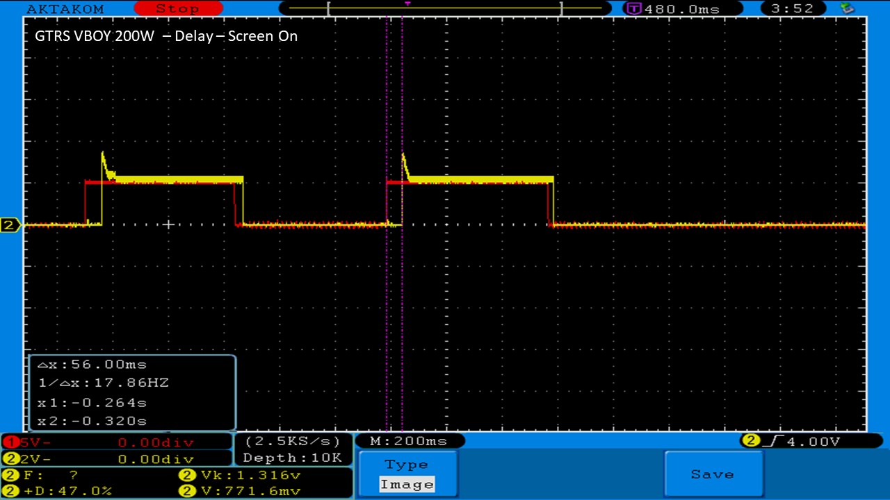Click the +D:47.0% duty cycle measurement
The height and width of the screenshot is (500, 890).
[x=58, y=491]
